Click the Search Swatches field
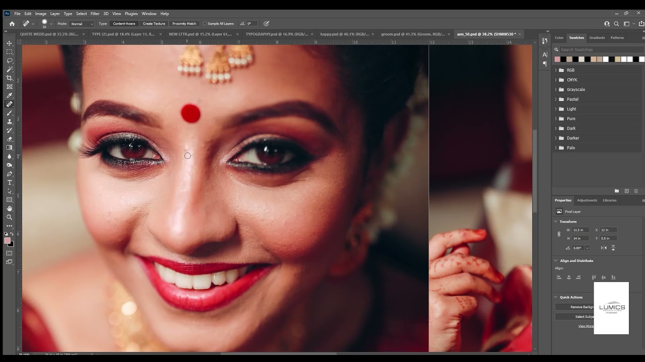The height and width of the screenshot is (362, 645). point(601,50)
